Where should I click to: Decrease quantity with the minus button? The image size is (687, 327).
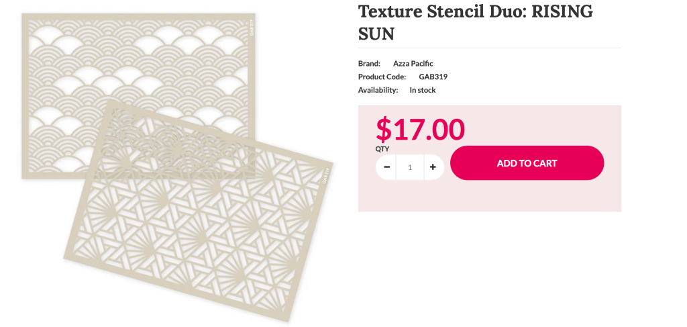tap(386, 167)
